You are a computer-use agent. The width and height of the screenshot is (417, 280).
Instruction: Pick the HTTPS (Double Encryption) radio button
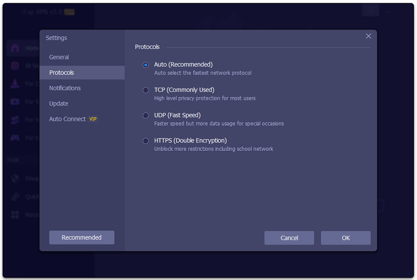(x=146, y=140)
